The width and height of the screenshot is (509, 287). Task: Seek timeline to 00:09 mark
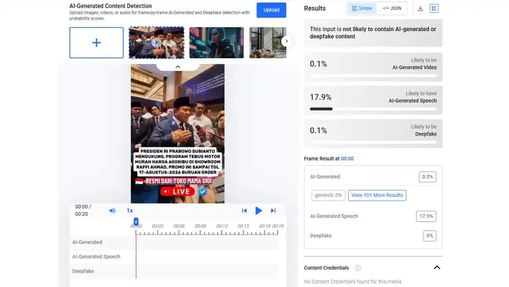[x=200, y=226]
